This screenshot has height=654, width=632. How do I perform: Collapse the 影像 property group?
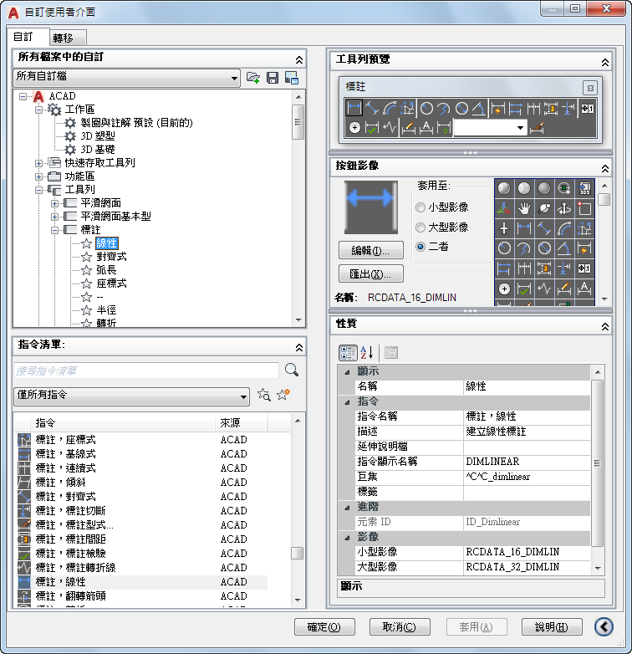coord(347,538)
